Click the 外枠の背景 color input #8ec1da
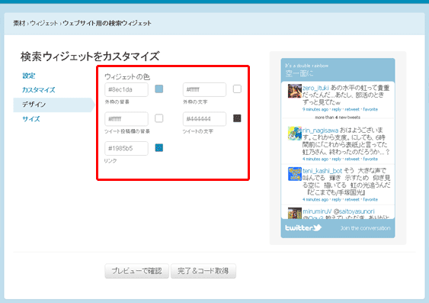This screenshot has width=429, height=303. (126, 89)
